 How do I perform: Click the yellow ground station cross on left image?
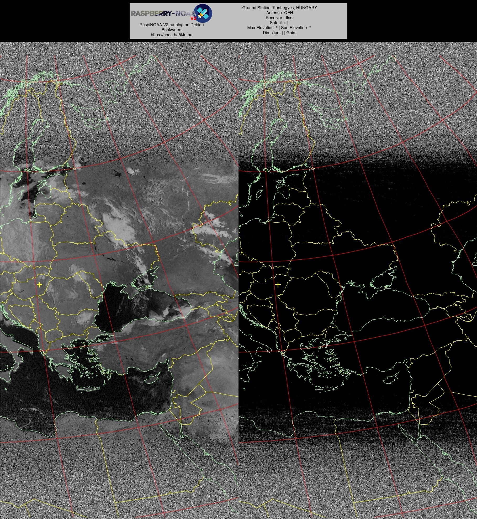[x=39, y=285]
